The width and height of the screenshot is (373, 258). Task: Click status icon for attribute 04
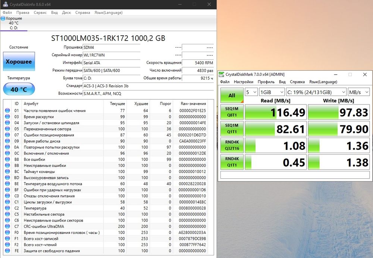[x=7, y=123]
